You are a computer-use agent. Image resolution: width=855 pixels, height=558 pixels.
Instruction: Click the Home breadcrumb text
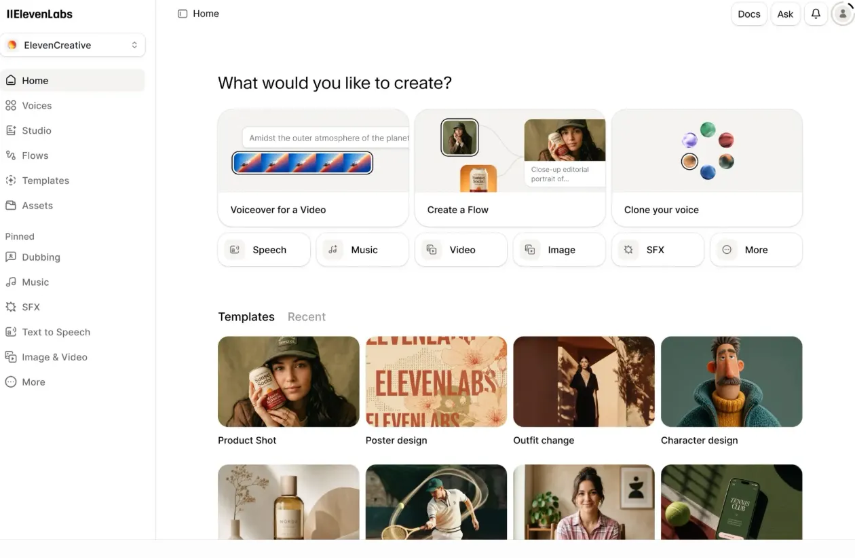(206, 14)
